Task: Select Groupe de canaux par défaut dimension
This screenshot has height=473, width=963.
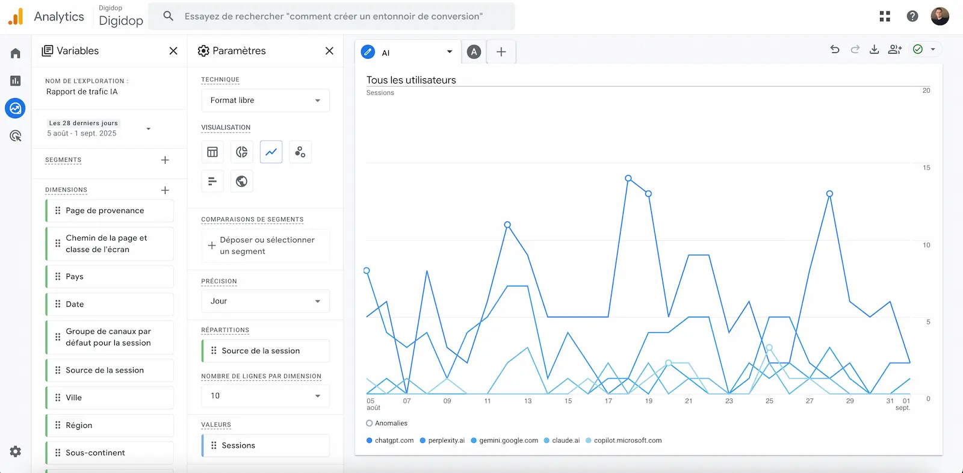Action: click(110, 337)
